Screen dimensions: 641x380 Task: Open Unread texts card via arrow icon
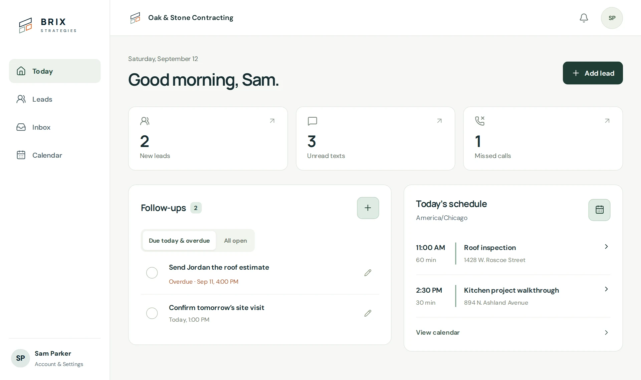coord(439,121)
